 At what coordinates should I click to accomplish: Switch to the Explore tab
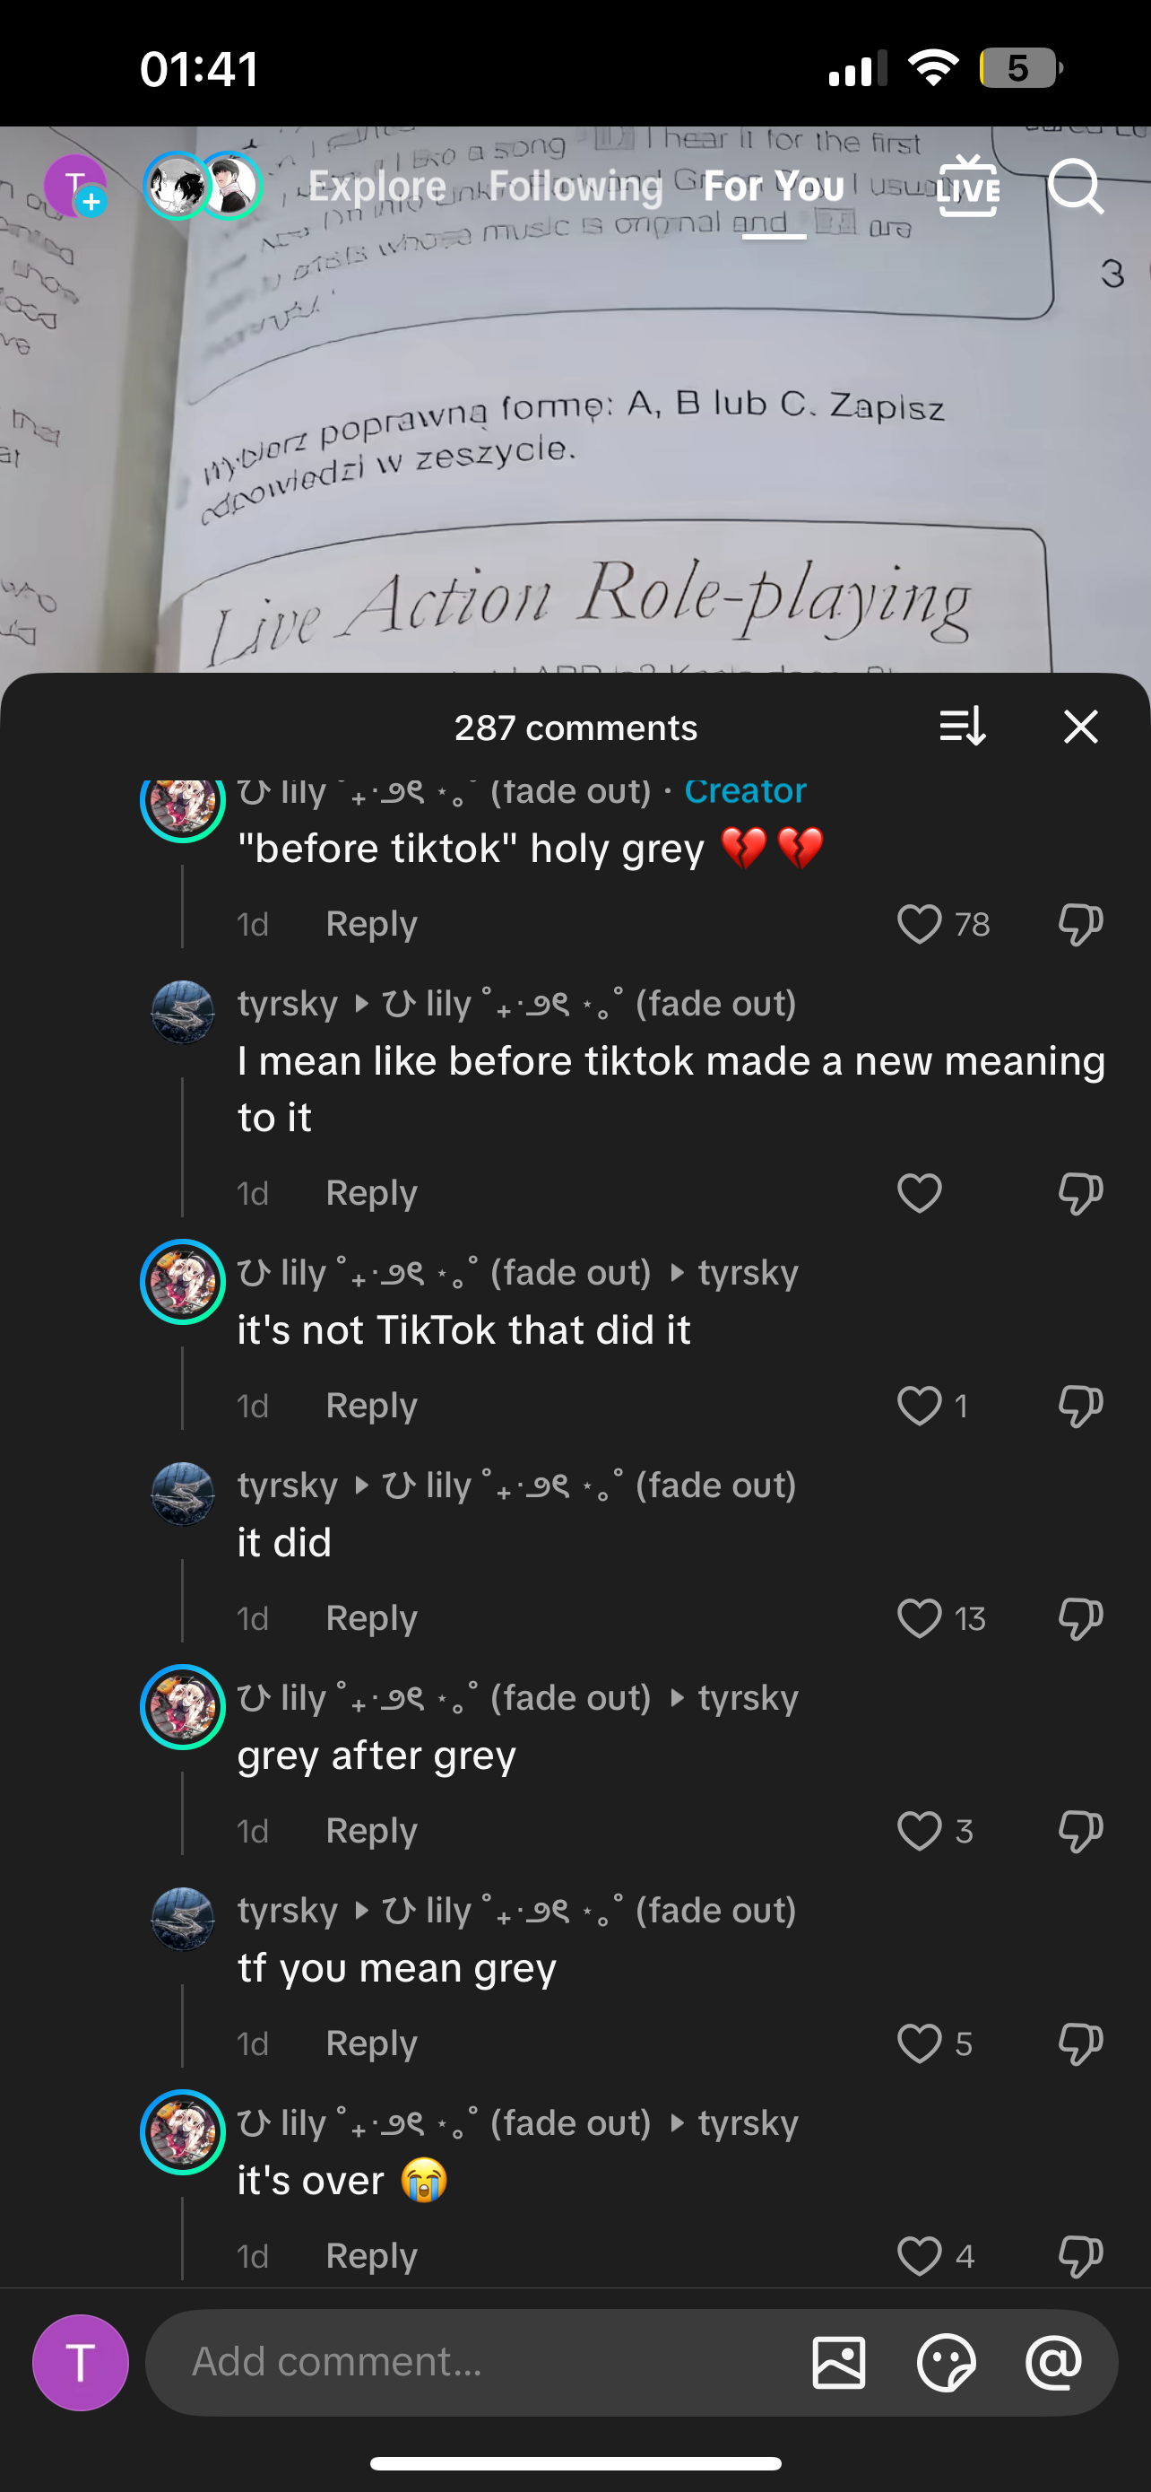click(376, 186)
